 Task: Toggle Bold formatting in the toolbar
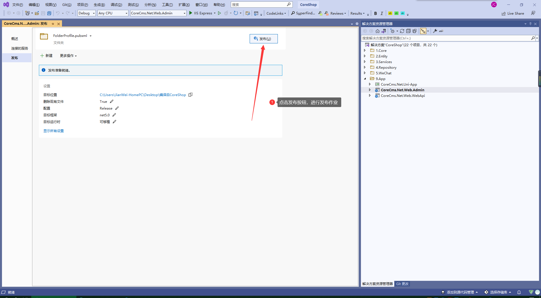point(376,13)
